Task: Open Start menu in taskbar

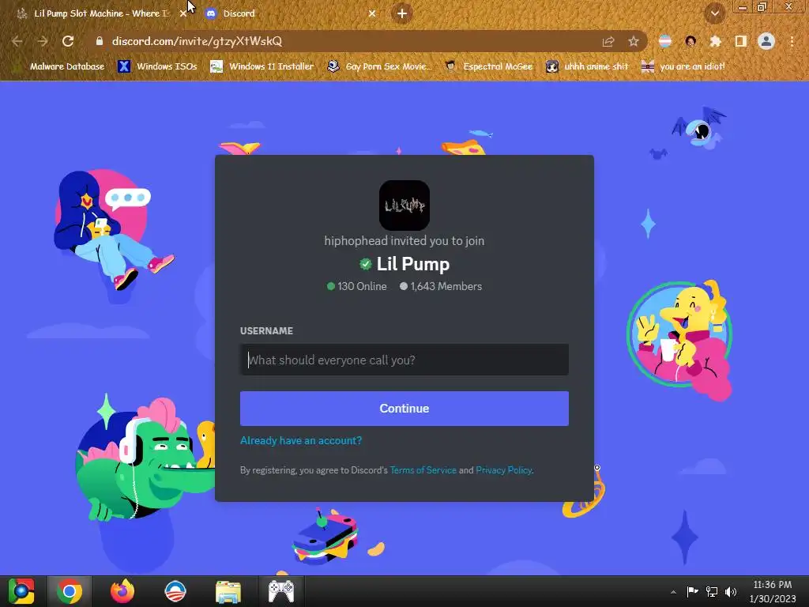Action: tap(21, 591)
